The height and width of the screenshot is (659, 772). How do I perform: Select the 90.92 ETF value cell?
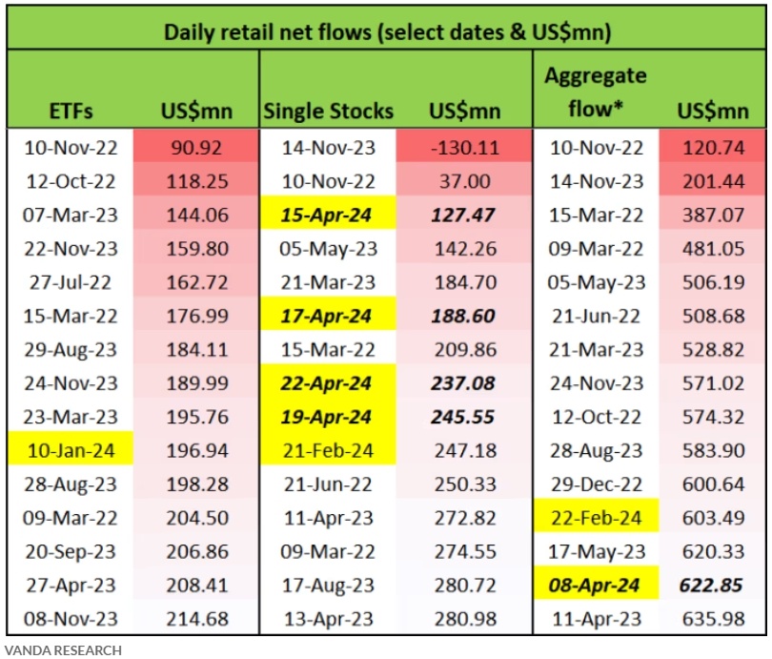pos(196,149)
